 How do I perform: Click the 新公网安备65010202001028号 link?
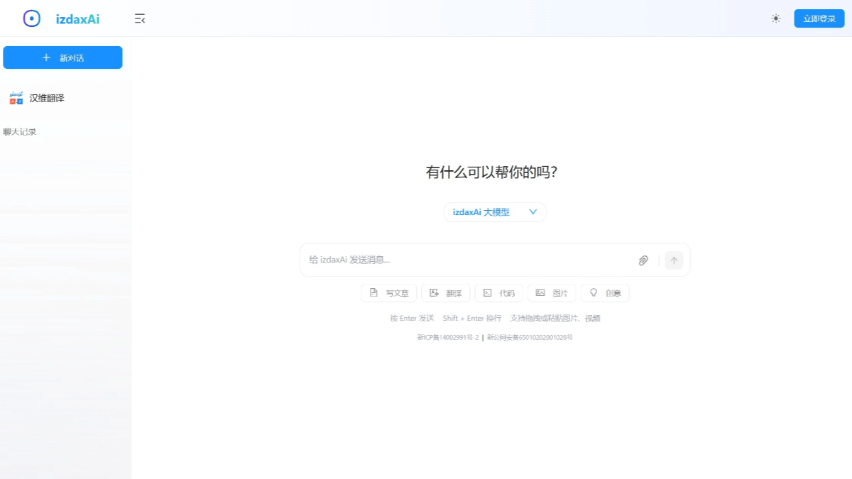click(530, 338)
